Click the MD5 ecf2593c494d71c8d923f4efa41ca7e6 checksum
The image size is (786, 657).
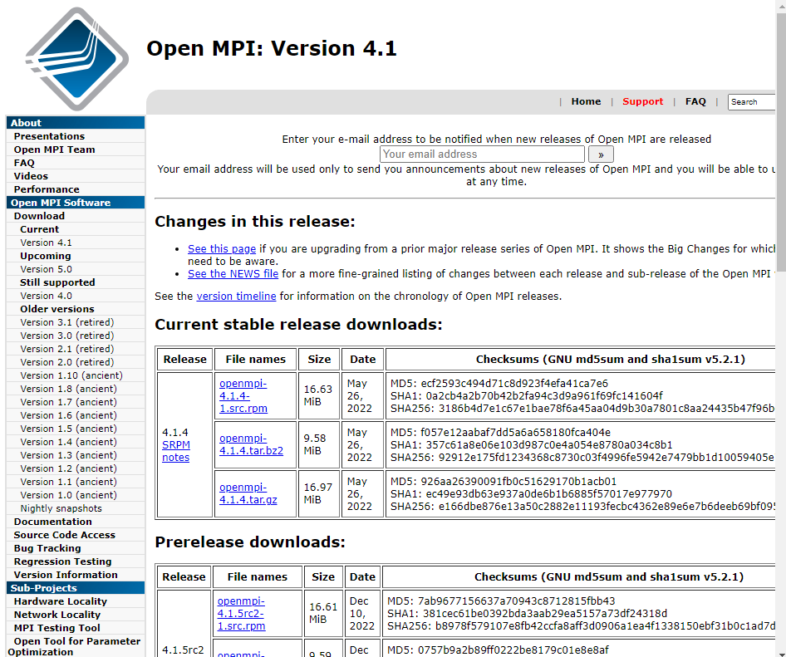(499, 384)
